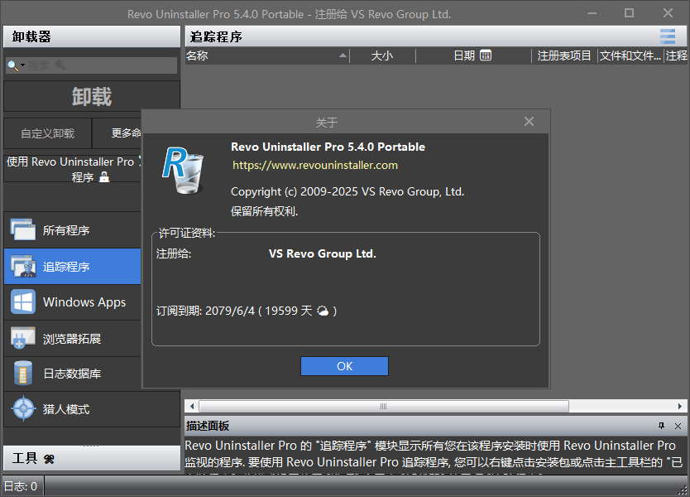Click the horizontal scrollbar above the description panel
Viewport: 690px width, 497px height.
click(x=383, y=406)
